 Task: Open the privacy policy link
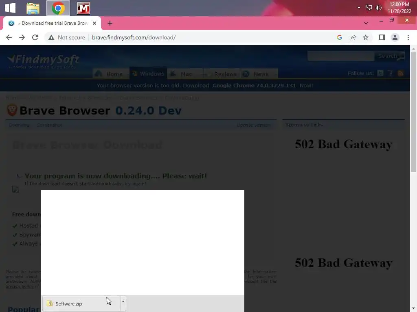coord(20,286)
